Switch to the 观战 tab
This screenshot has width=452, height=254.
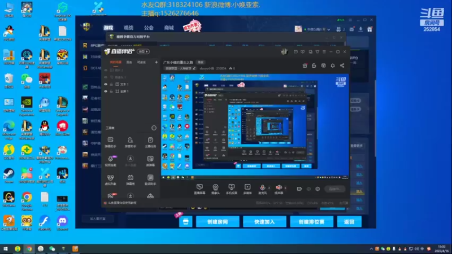129,28
